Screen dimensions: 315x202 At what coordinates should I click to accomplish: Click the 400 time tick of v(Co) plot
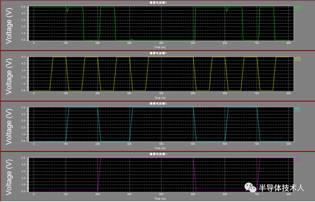coord(161,43)
